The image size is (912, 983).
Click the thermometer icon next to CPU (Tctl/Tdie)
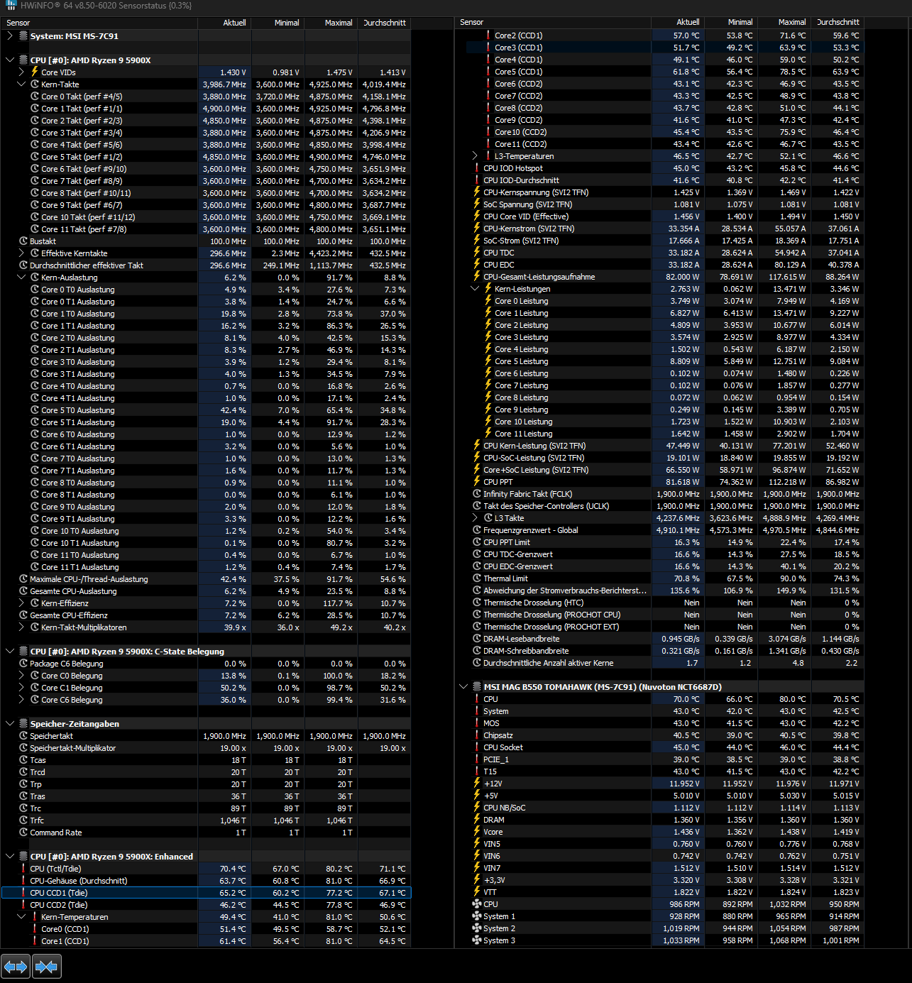pyautogui.click(x=23, y=869)
